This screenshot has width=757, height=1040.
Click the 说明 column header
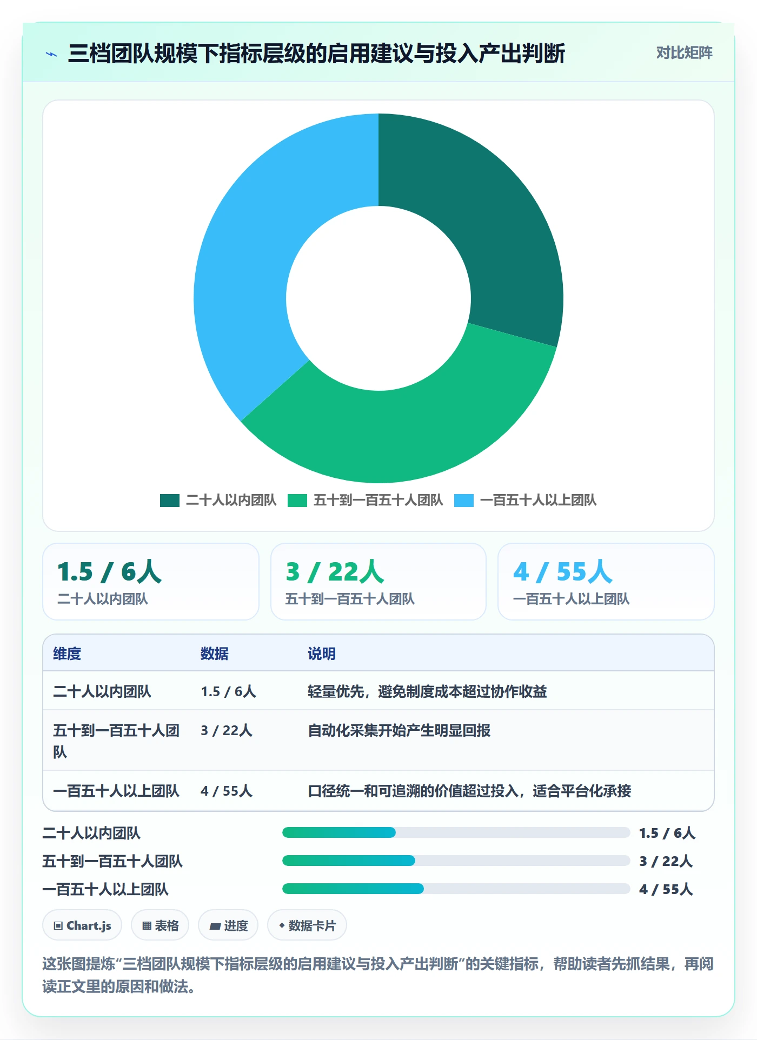(x=322, y=654)
